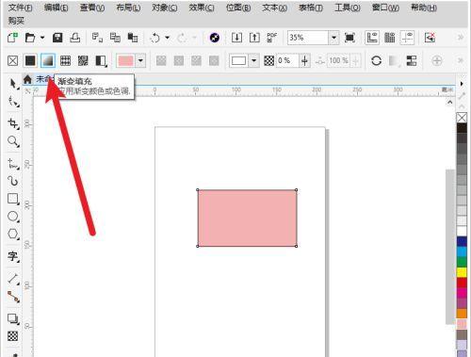The width and height of the screenshot is (471, 357).
Task: Select the Drop shadow tool
Action: 13,318
